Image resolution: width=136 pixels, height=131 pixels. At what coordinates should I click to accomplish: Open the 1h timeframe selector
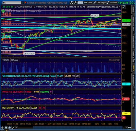pyautogui.click(x=80, y=3)
